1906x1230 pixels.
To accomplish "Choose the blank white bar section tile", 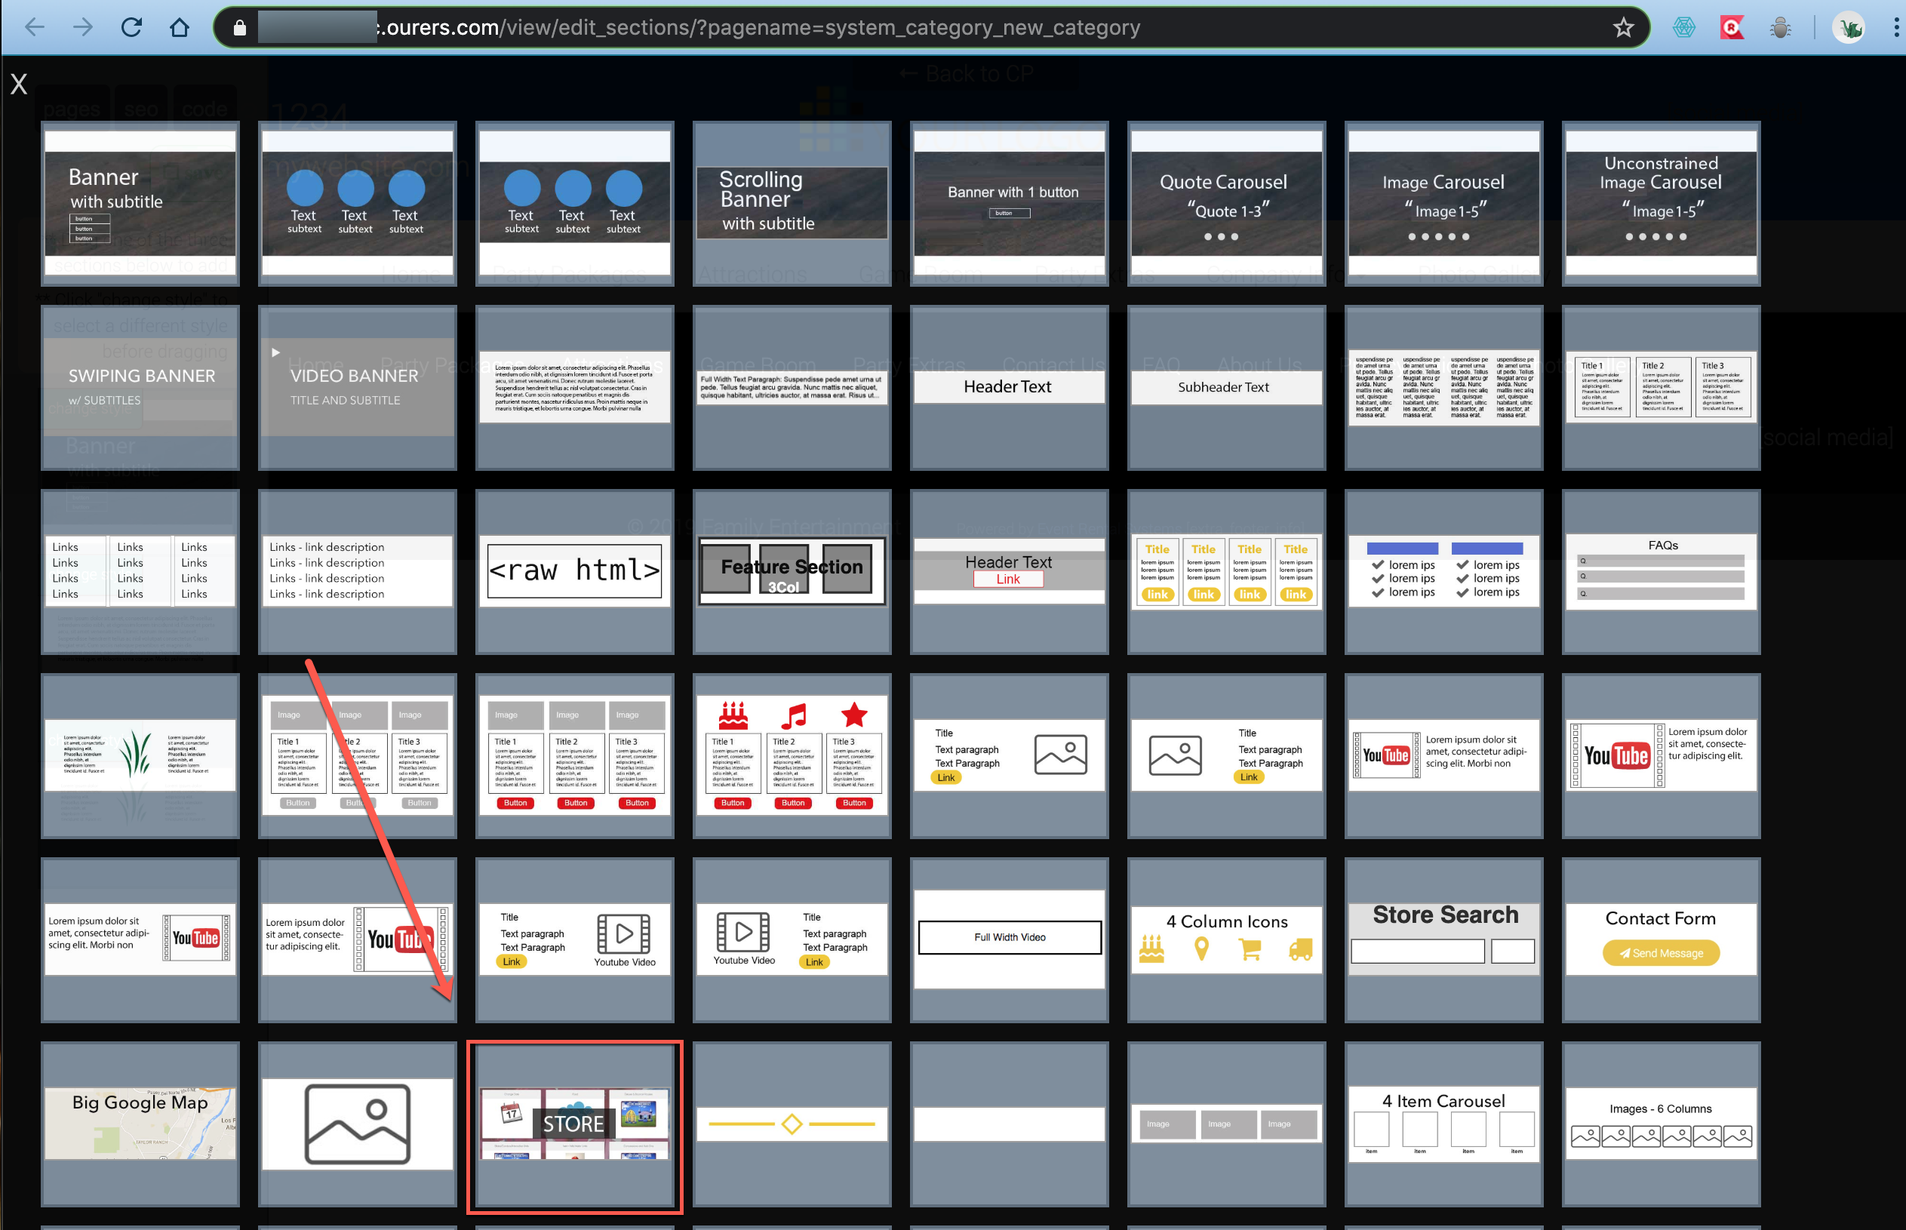I will click(1010, 1124).
